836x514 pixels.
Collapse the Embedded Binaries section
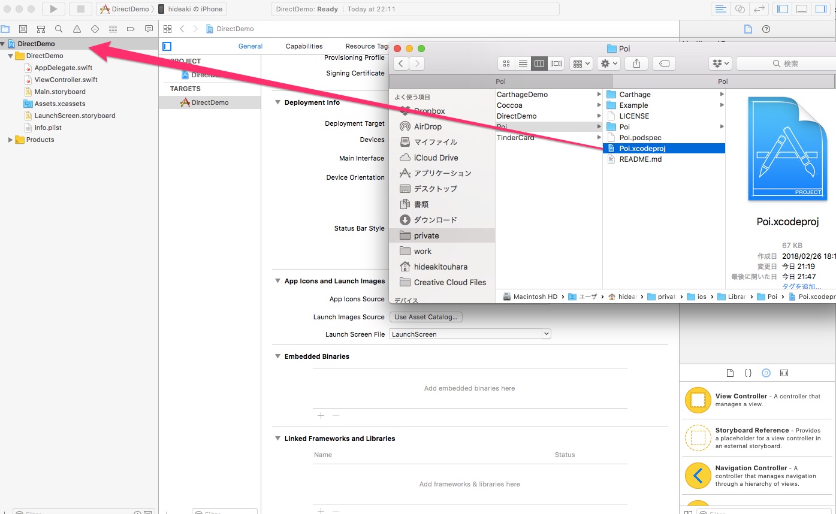[x=278, y=356]
